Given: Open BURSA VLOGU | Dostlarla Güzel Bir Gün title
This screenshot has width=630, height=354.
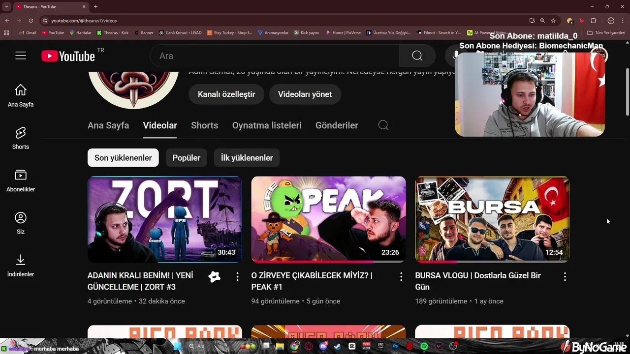Looking at the screenshot, I should tap(478, 281).
